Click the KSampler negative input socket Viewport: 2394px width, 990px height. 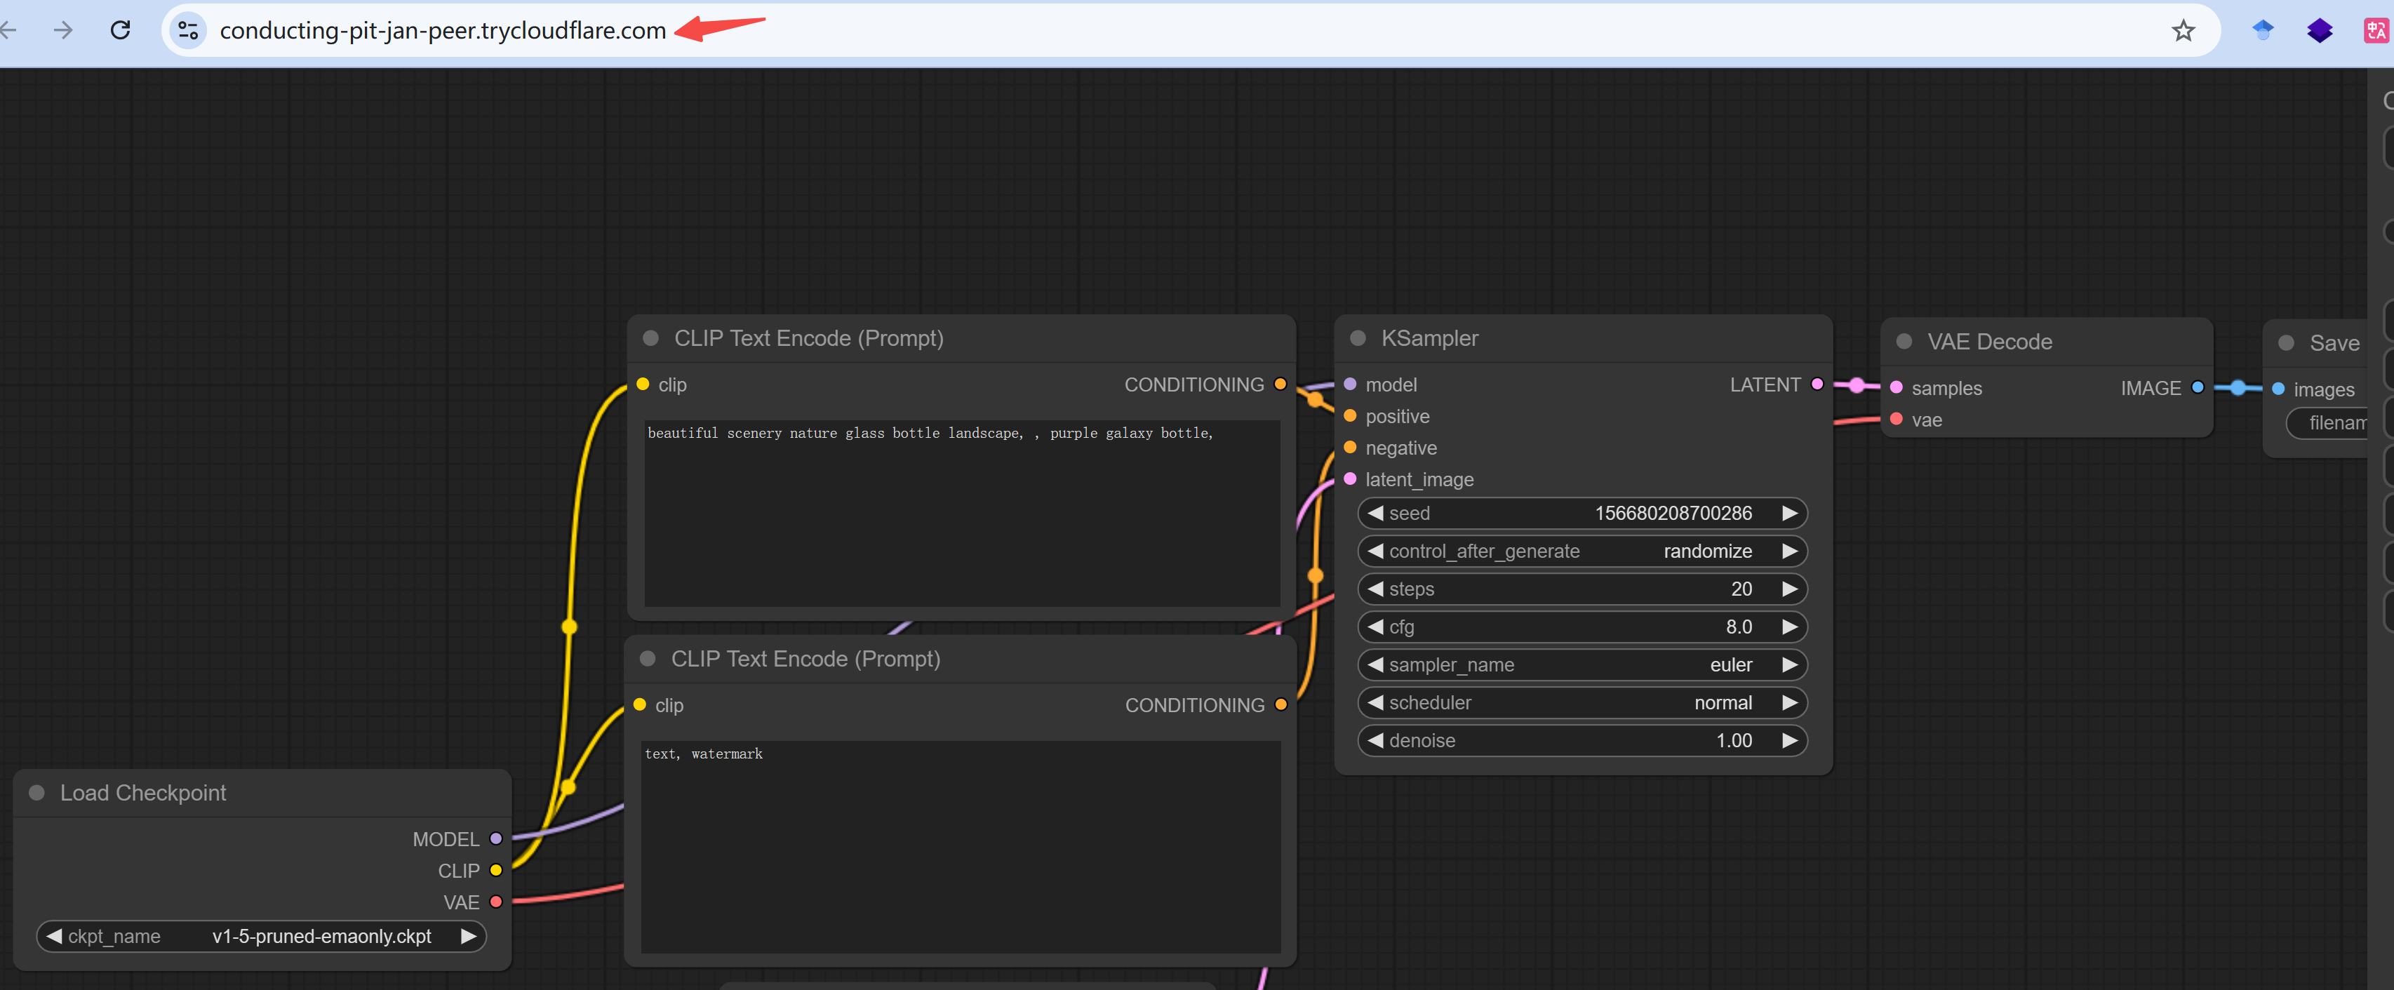coord(1351,447)
